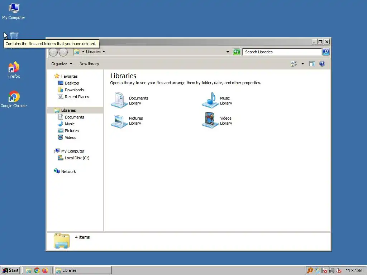Image resolution: width=367 pixels, height=275 pixels.
Task: Maximize the Libraries window
Action: tap(320, 42)
